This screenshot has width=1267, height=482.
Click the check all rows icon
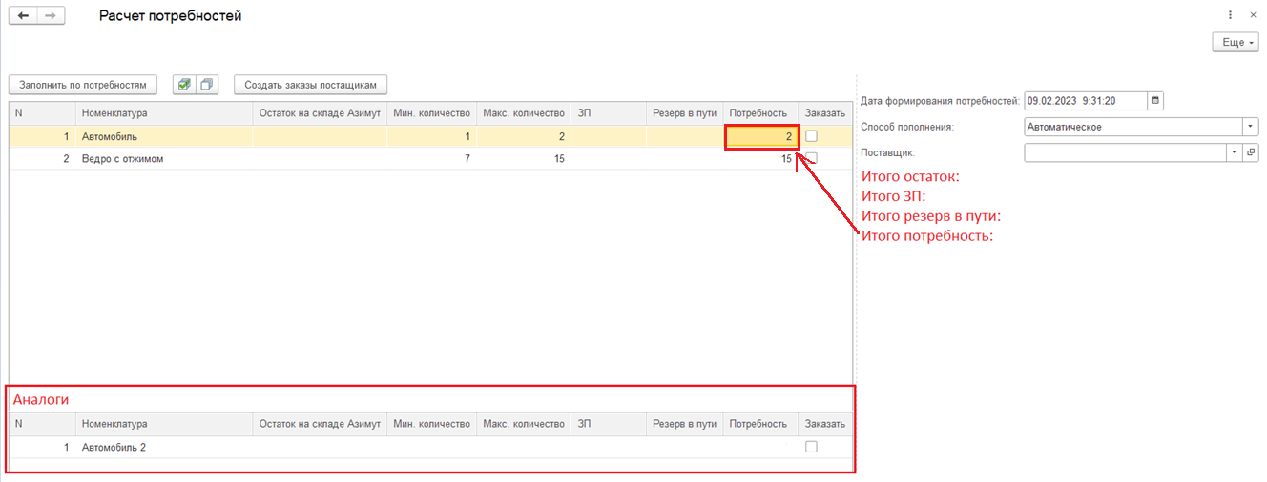pos(184,84)
